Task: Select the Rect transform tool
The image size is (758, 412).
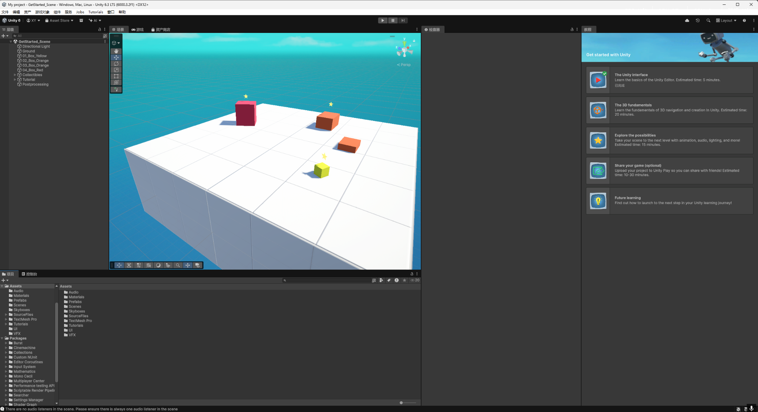Action: pos(116,76)
